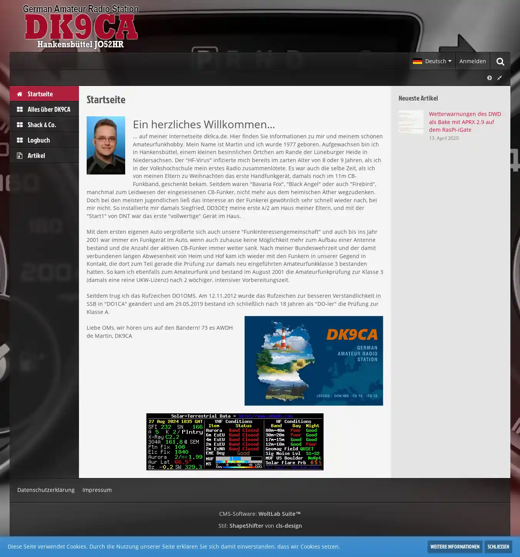Click the magnifier search icon
Image resolution: width=520 pixels, height=557 pixels.
500,62
